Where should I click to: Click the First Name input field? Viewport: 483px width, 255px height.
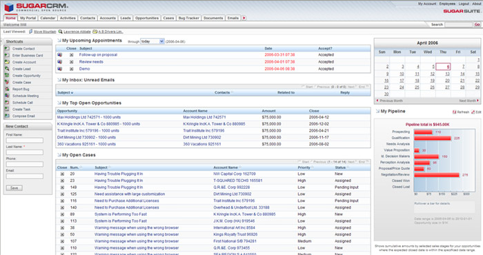click(25, 141)
